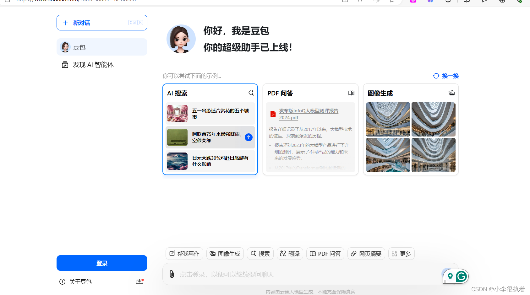
Task: Click the plus icon in 新对话 button
Action: (x=65, y=23)
